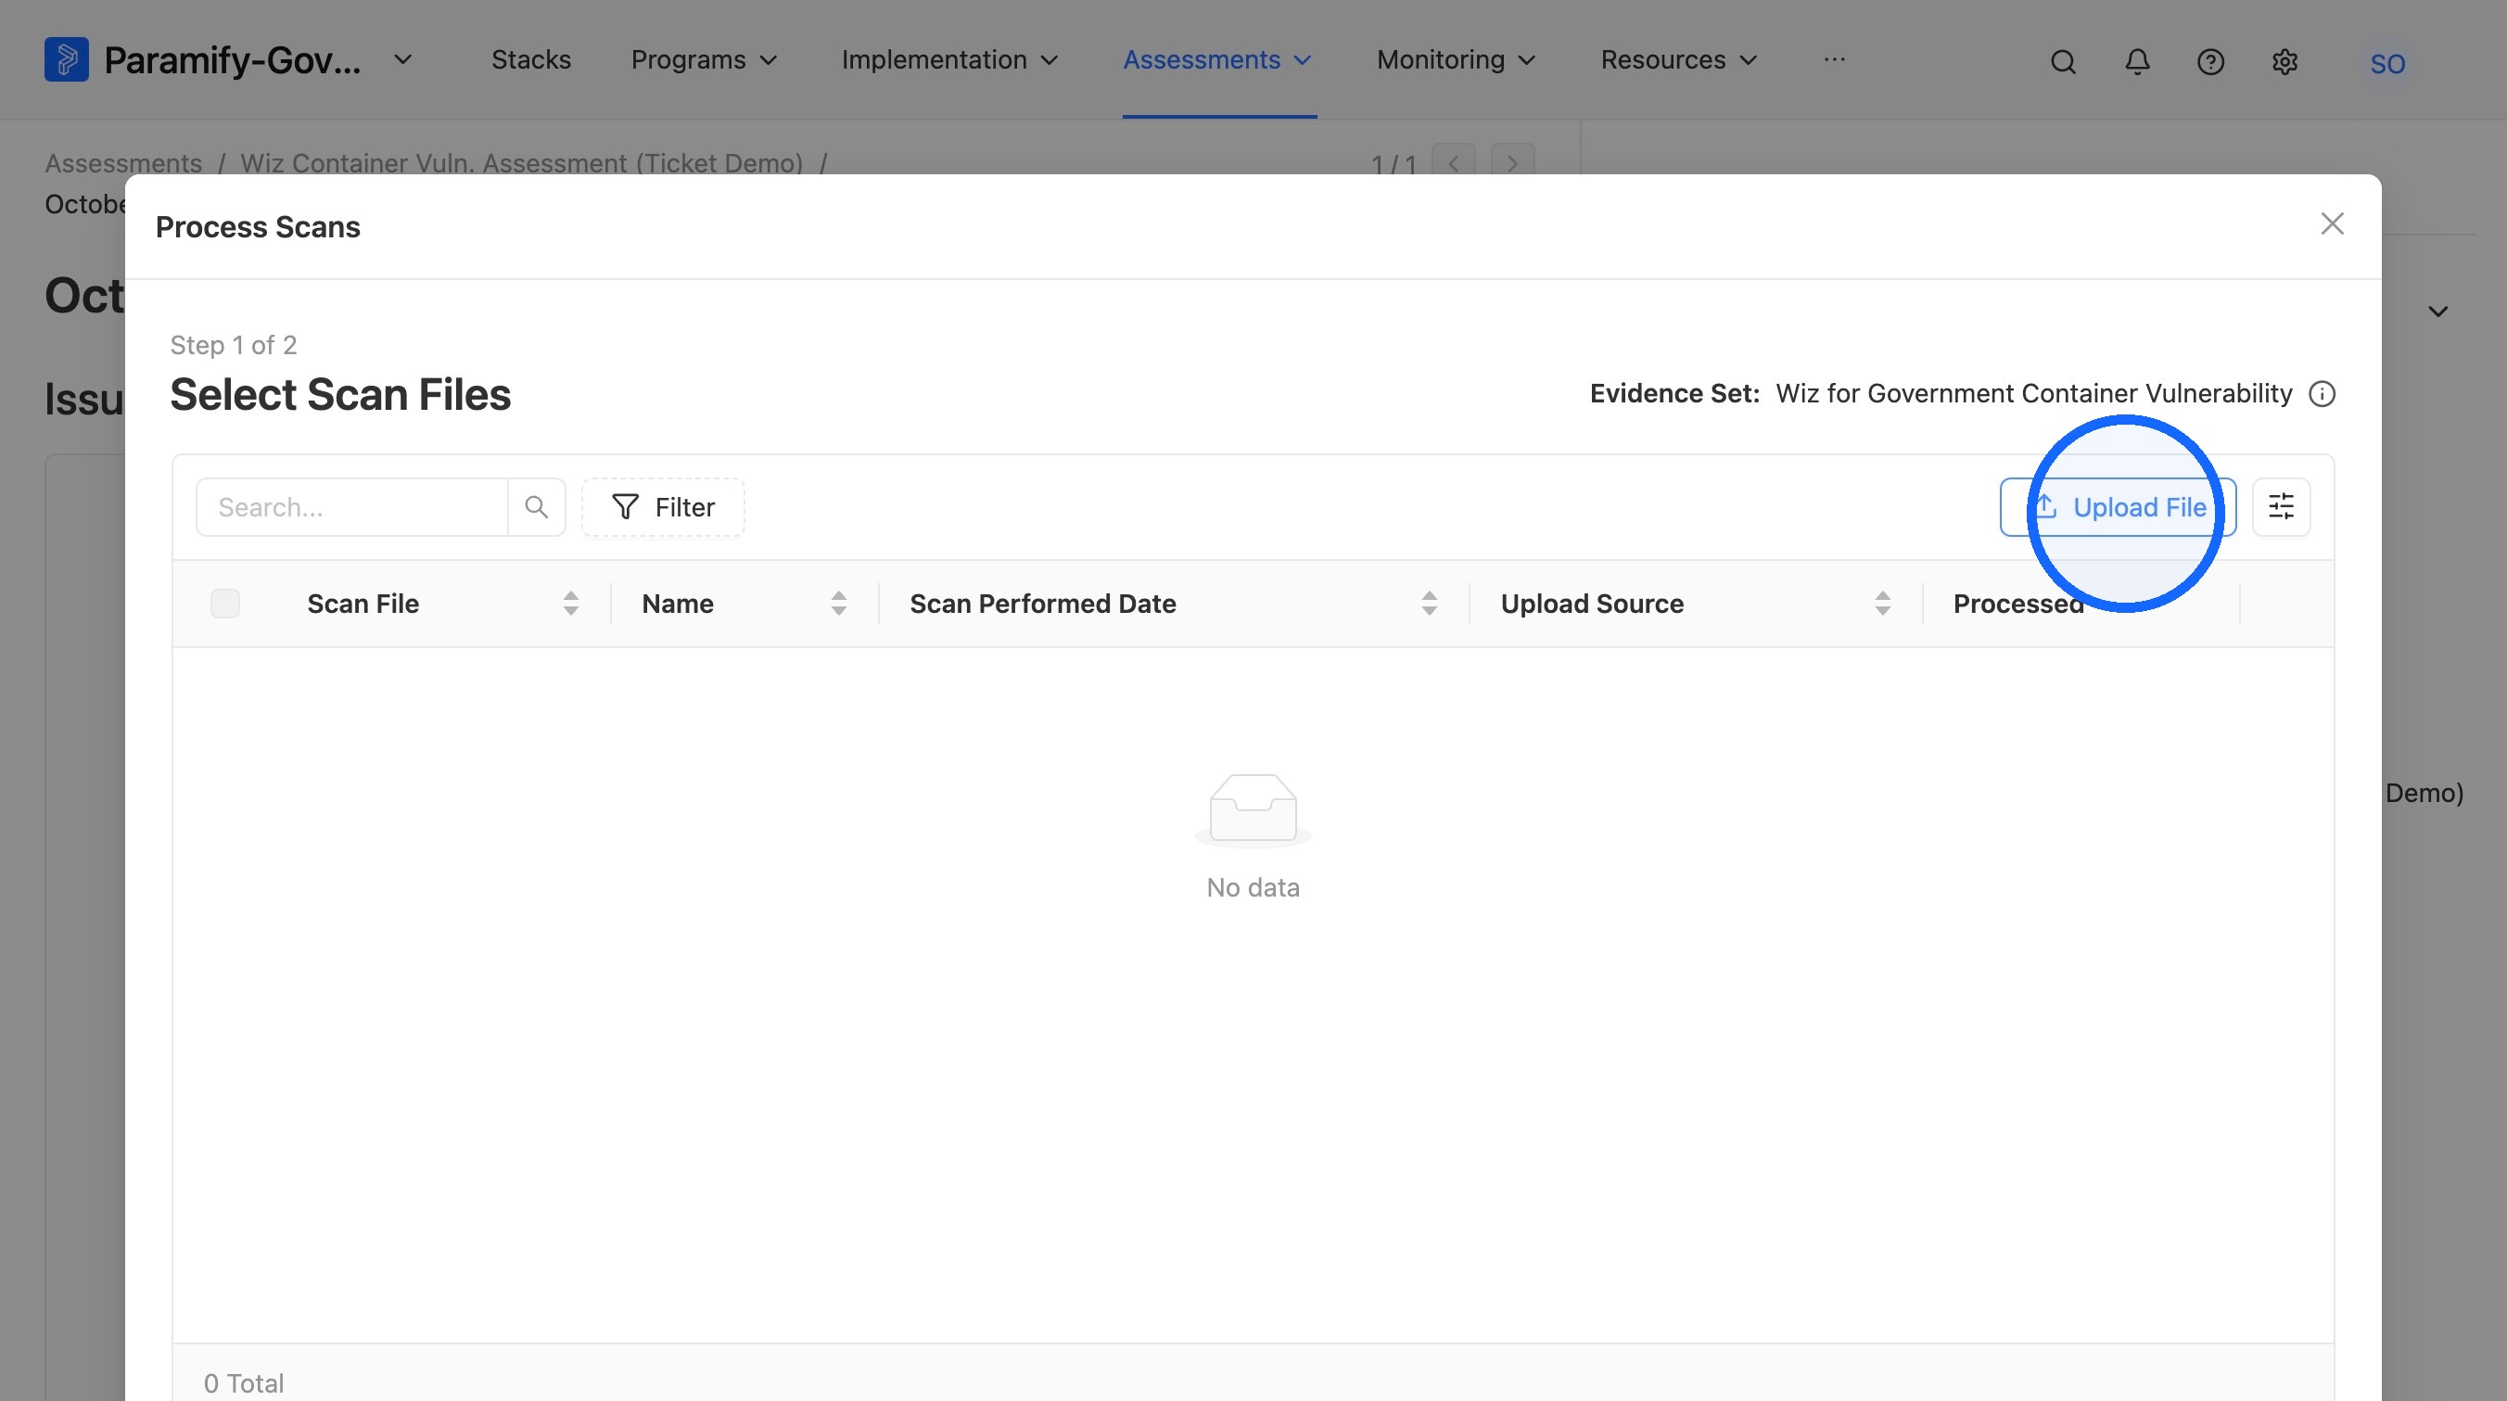Open Wiz Container Vuln. Assessment breadcrumb link
The width and height of the screenshot is (2507, 1401).
click(x=522, y=162)
